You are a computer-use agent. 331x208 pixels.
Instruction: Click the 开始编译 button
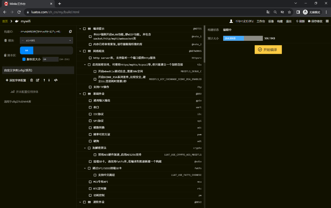(x=268, y=50)
